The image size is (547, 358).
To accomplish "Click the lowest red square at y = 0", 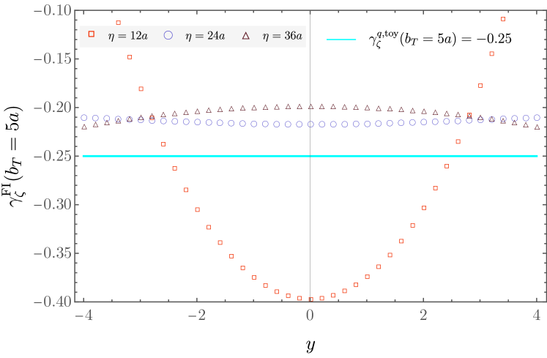I will tap(310, 299).
